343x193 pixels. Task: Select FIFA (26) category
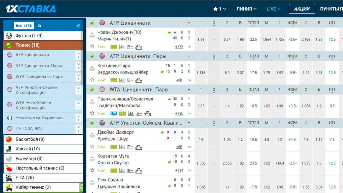[x=43, y=178]
